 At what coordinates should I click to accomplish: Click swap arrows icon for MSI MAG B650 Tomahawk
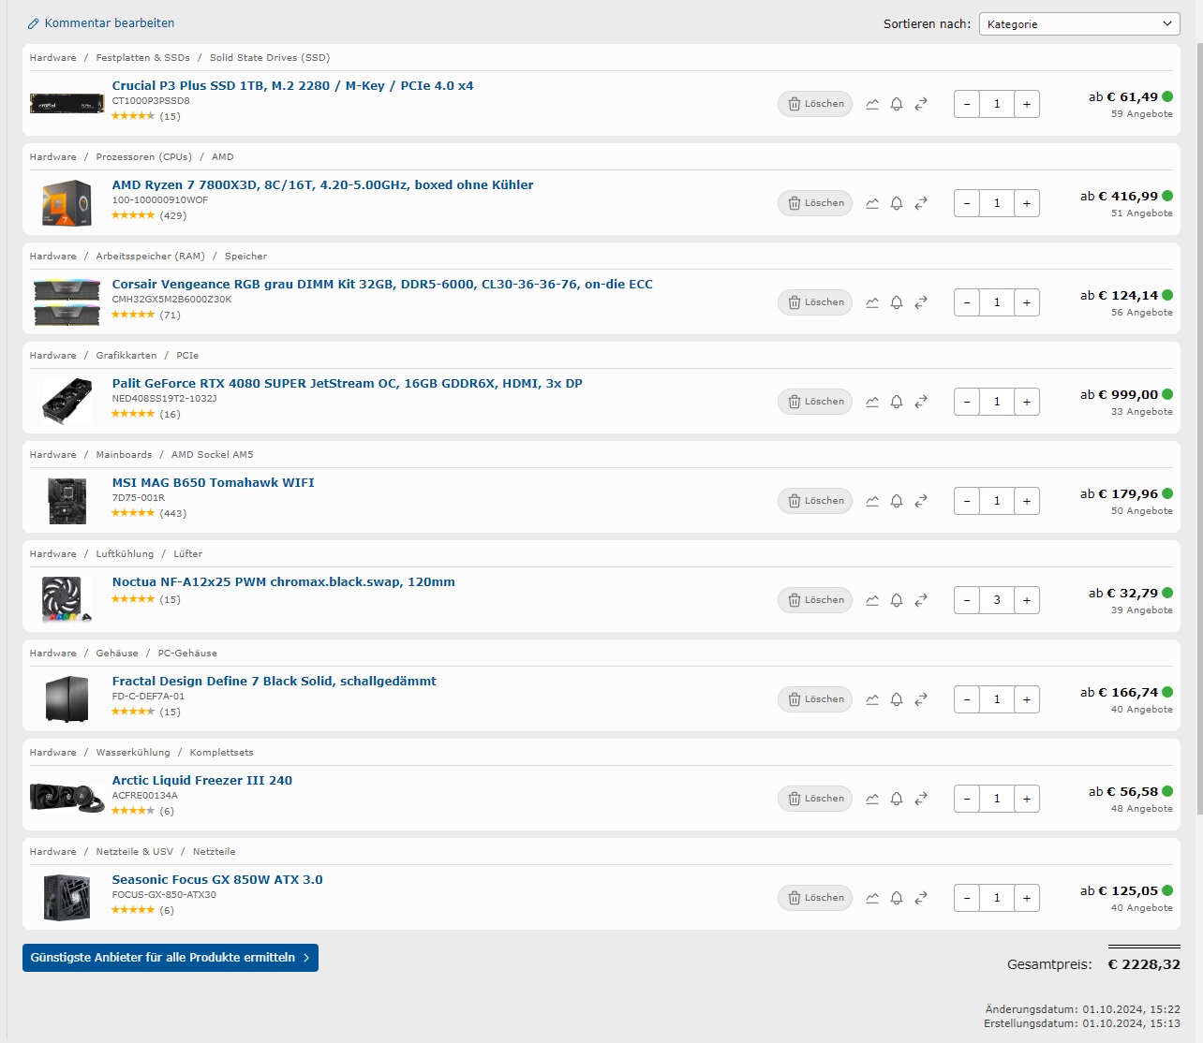[x=921, y=501]
